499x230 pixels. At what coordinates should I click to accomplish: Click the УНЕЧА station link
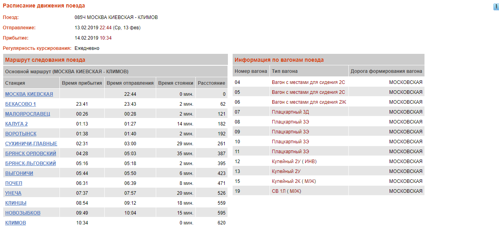[13, 193]
